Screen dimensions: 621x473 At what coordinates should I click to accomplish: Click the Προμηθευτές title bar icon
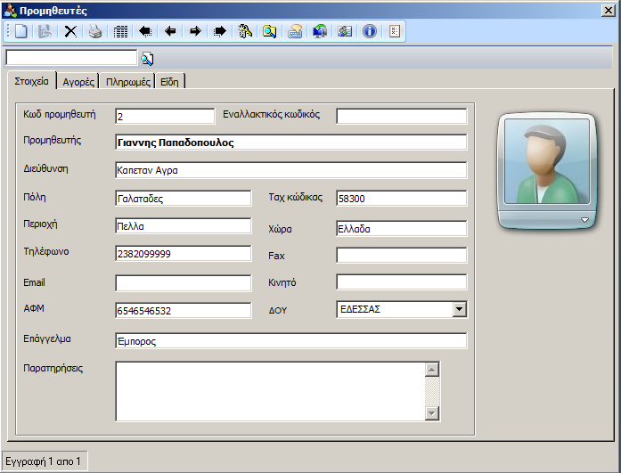click(x=10, y=11)
